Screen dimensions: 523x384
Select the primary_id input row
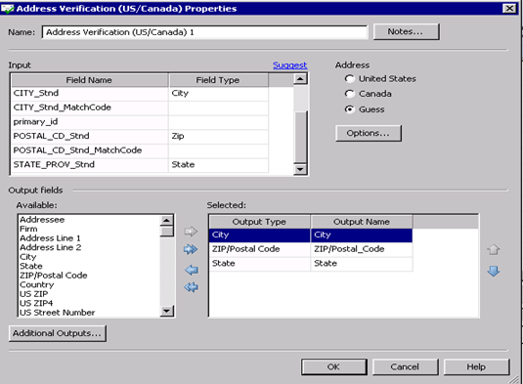90,122
